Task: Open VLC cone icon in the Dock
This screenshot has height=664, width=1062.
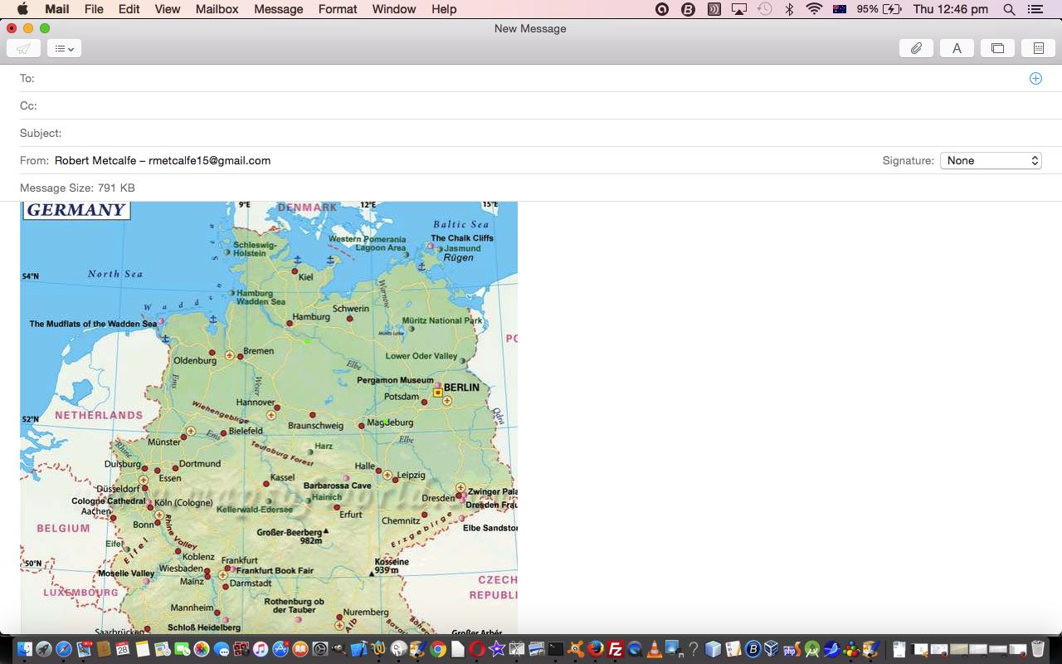Action: point(655,649)
